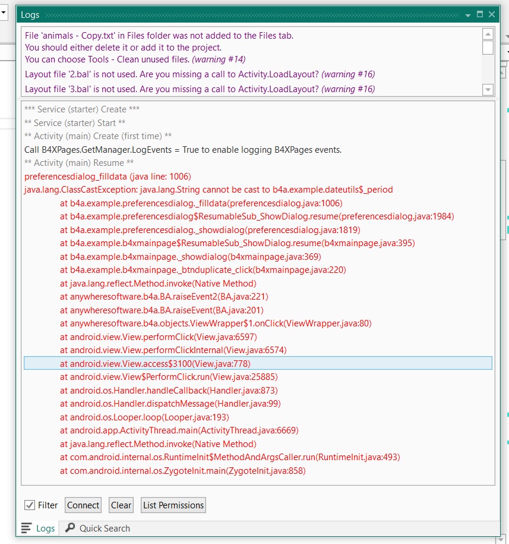Select stack line View.java:6597
The width and height of the screenshot is (509, 544).
159,337
